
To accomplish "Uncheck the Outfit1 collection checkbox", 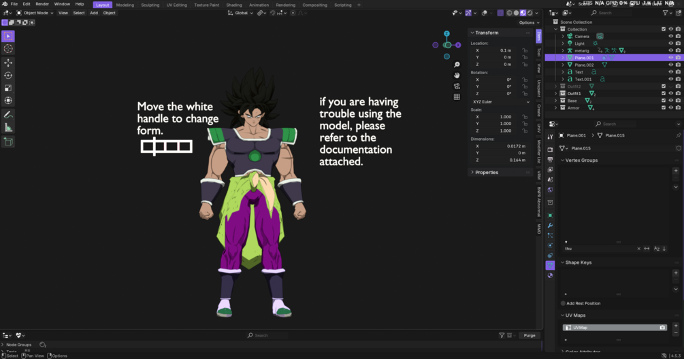I will [x=664, y=94].
